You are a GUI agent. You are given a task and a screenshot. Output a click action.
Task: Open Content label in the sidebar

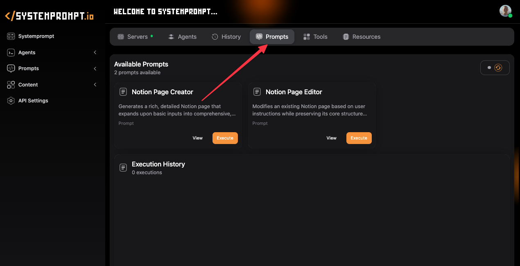pos(28,85)
